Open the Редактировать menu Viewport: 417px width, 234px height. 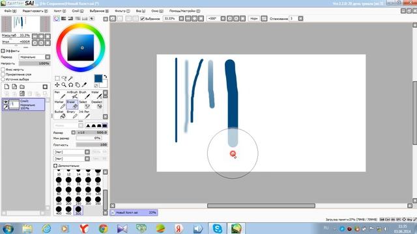(x=35, y=11)
